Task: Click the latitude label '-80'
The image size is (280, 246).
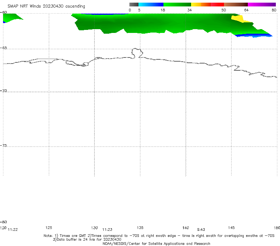Action: click(3, 222)
